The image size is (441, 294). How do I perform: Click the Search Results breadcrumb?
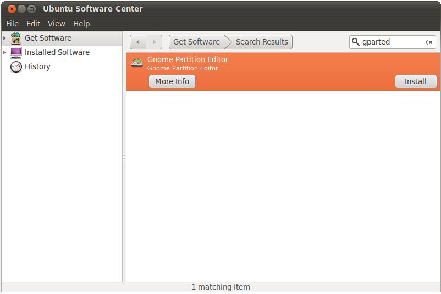(x=262, y=42)
